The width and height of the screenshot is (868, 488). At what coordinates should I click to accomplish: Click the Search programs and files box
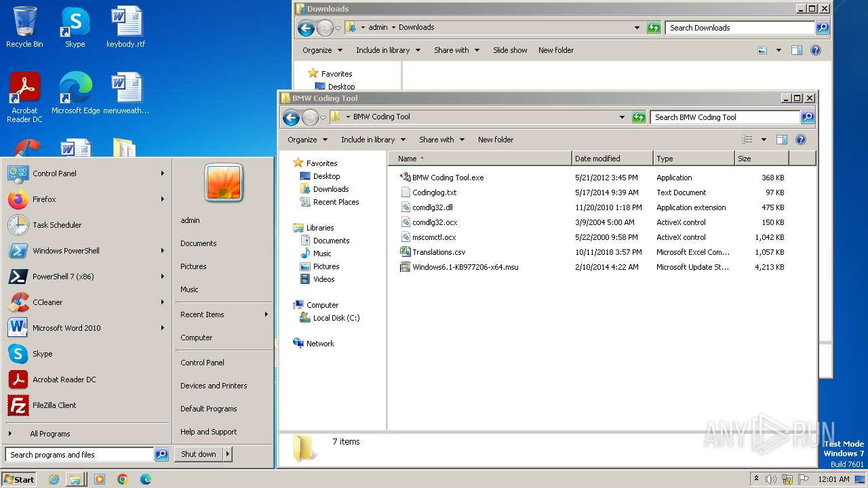coord(79,455)
